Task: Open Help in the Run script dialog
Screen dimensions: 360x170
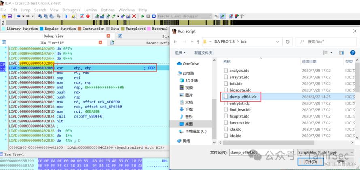Action: pos(353,52)
